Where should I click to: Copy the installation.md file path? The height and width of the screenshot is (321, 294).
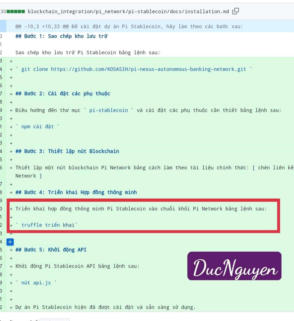235,11
